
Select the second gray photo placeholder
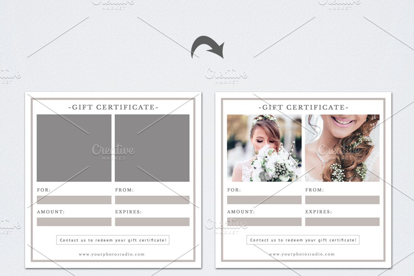152,148
